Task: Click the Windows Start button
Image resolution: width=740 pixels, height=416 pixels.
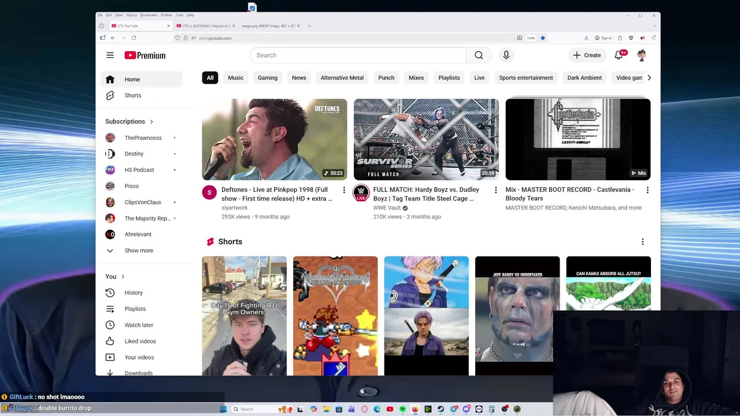Action: pos(223,409)
